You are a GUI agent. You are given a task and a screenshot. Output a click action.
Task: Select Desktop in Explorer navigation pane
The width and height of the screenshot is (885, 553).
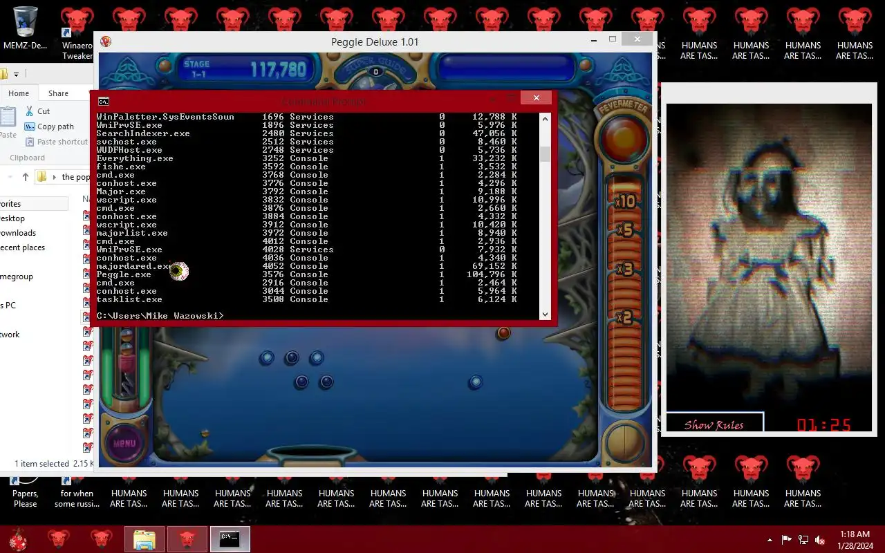(x=12, y=218)
